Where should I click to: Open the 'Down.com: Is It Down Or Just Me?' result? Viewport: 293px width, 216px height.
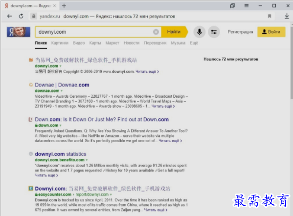tap(102, 119)
